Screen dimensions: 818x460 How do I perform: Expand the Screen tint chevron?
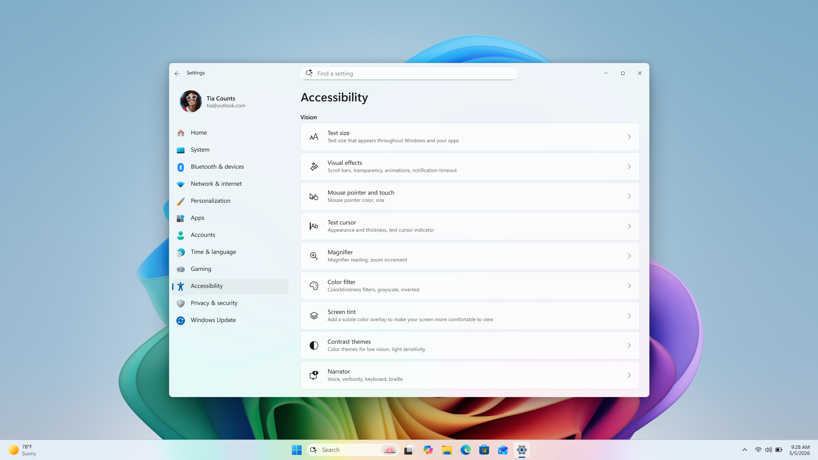[629, 316]
